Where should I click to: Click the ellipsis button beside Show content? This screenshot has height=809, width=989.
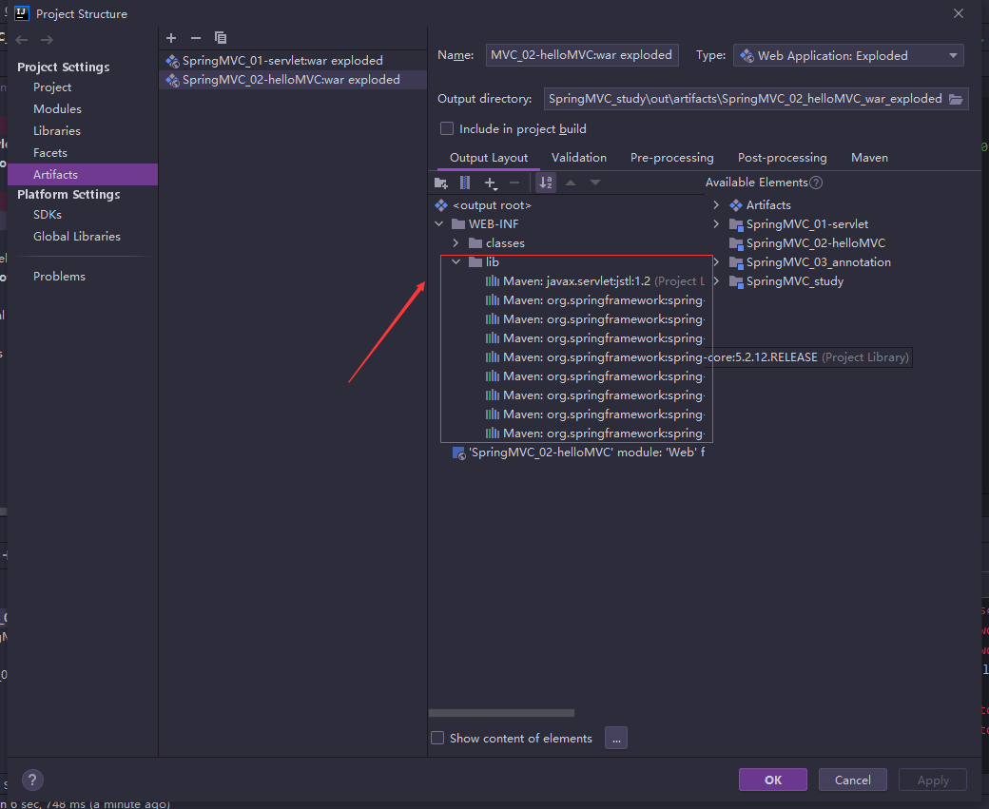coord(616,738)
